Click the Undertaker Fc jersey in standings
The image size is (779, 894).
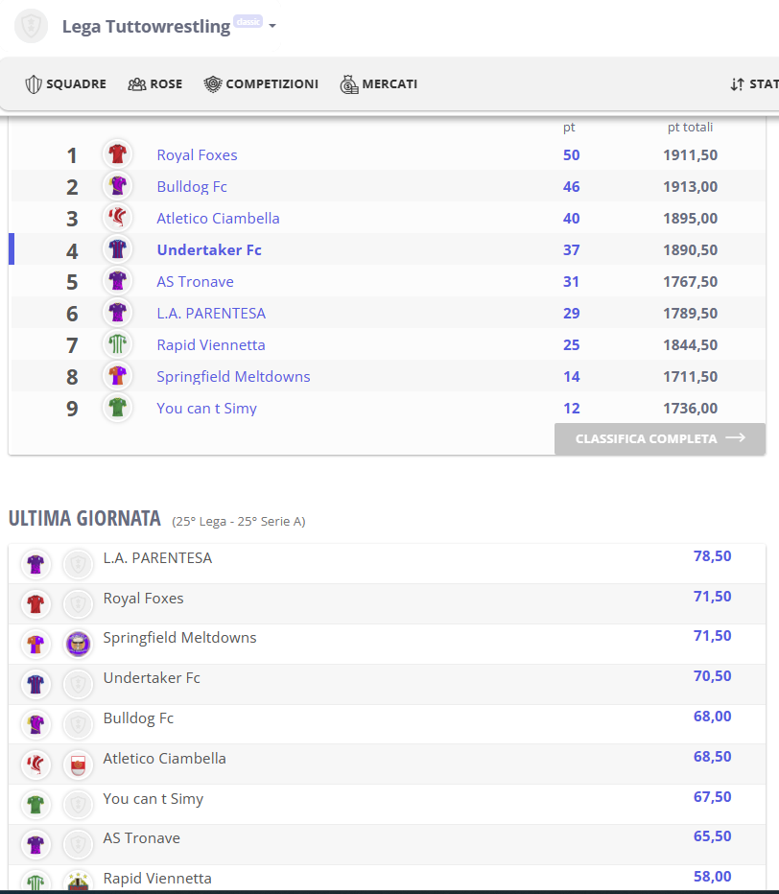[117, 249]
